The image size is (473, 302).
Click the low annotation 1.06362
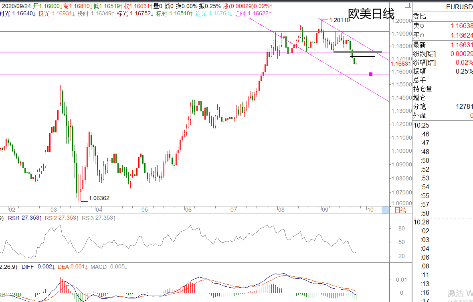pos(99,198)
